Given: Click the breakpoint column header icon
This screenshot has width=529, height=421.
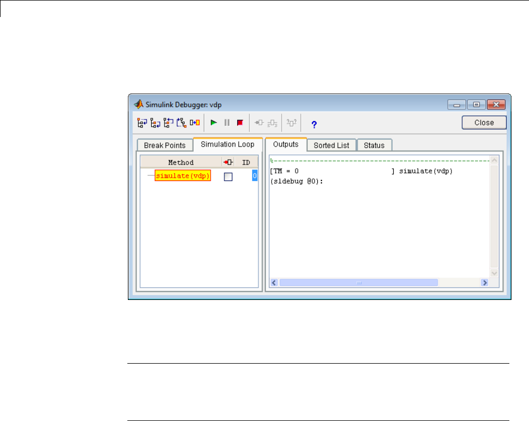Looking at the screenshot, I should coord(228,162).
